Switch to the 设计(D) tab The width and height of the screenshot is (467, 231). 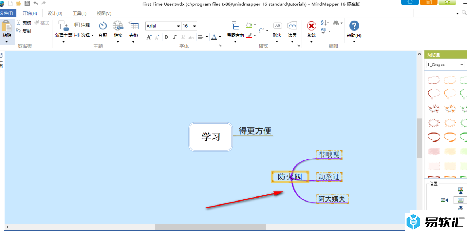(55, 13)
